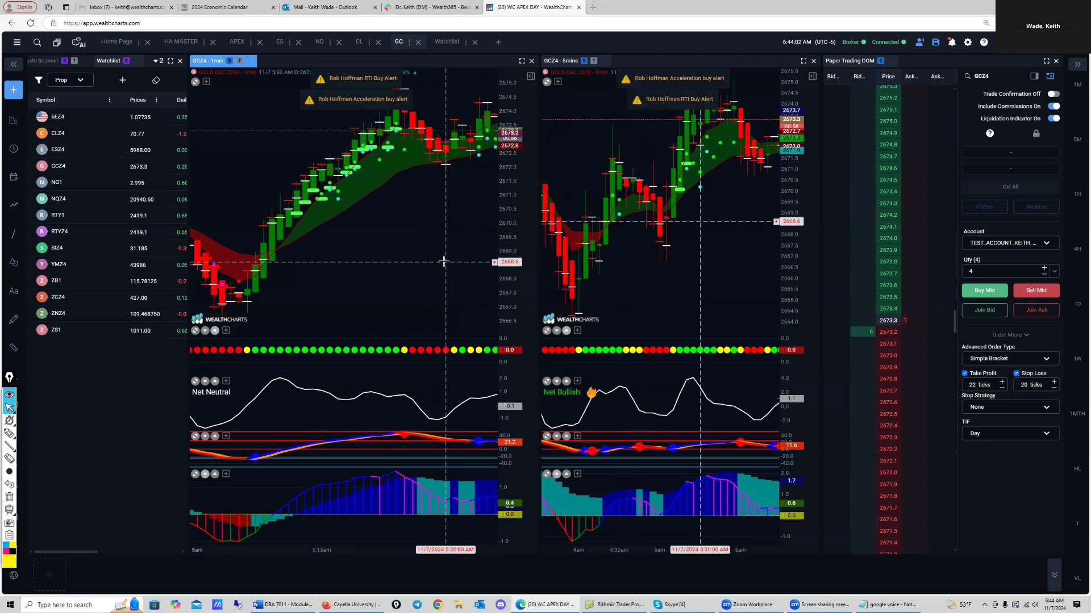Switch to the ES workspace tab
1091x613 pixels.
280,41
